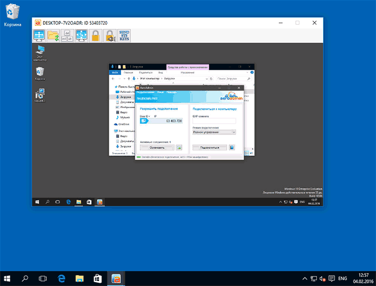Focus the client ID/IP input field
Viewport: 376px width, 286px height.
click(x=214, y=120)
